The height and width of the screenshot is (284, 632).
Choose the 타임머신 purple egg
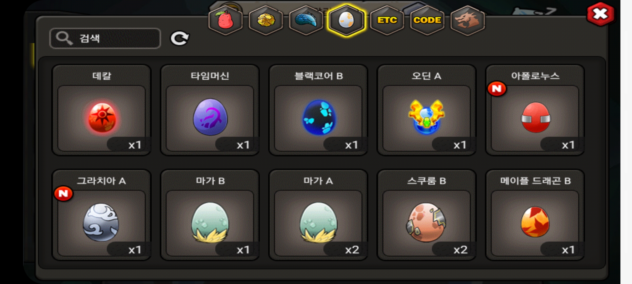click(x=210, y=110)
